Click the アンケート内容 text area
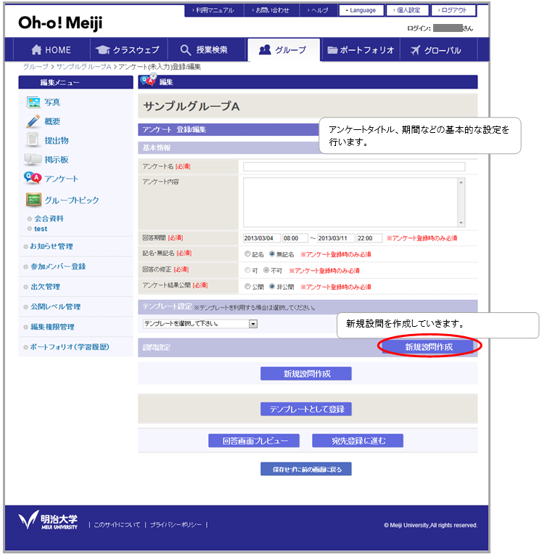The width and height of the screenshot is (542, 557). click(350, 202)
